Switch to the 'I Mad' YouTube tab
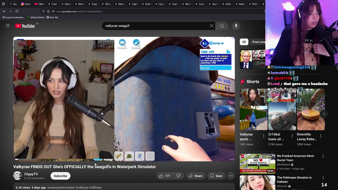Image resolution: width=338 pixels, height=190 pixels. (39, 4)
